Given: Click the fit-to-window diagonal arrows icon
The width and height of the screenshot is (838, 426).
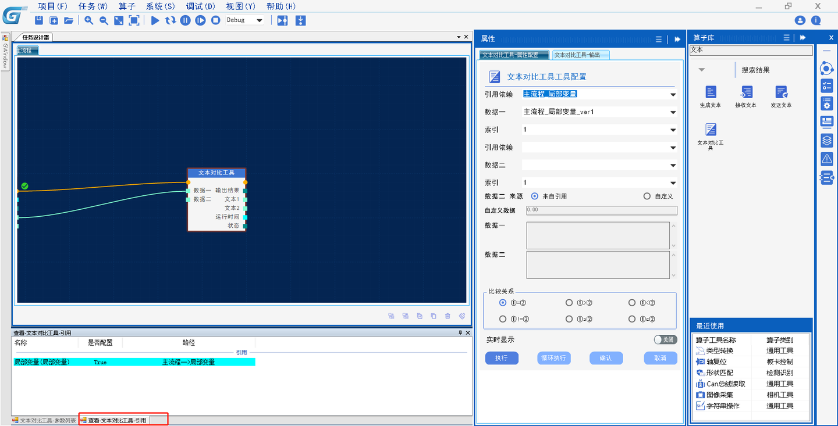Looking at the screenshot, I should (x=119, y=20).
